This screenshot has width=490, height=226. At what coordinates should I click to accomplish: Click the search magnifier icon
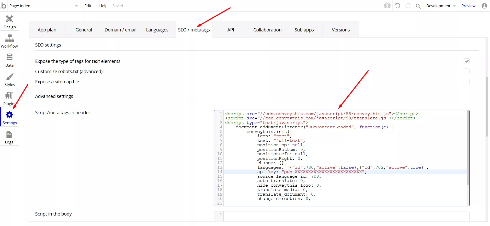click(418, 6)
